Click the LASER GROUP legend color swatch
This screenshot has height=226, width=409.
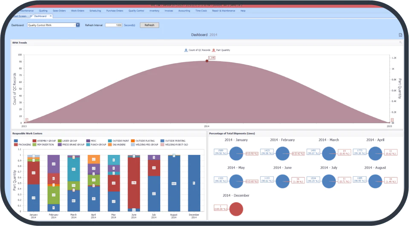(x=60, y=141)
